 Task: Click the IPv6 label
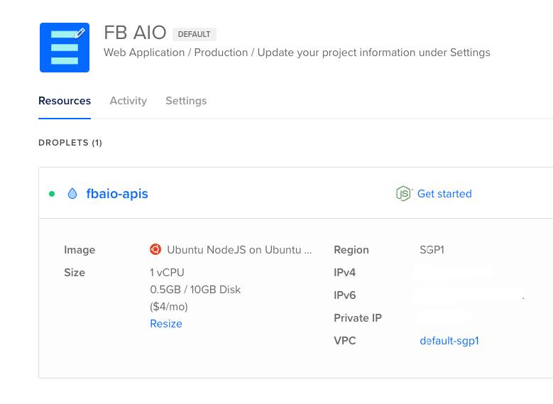point(344,295)
